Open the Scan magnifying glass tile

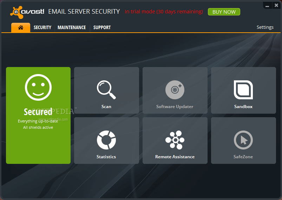[x=106, y=90]
